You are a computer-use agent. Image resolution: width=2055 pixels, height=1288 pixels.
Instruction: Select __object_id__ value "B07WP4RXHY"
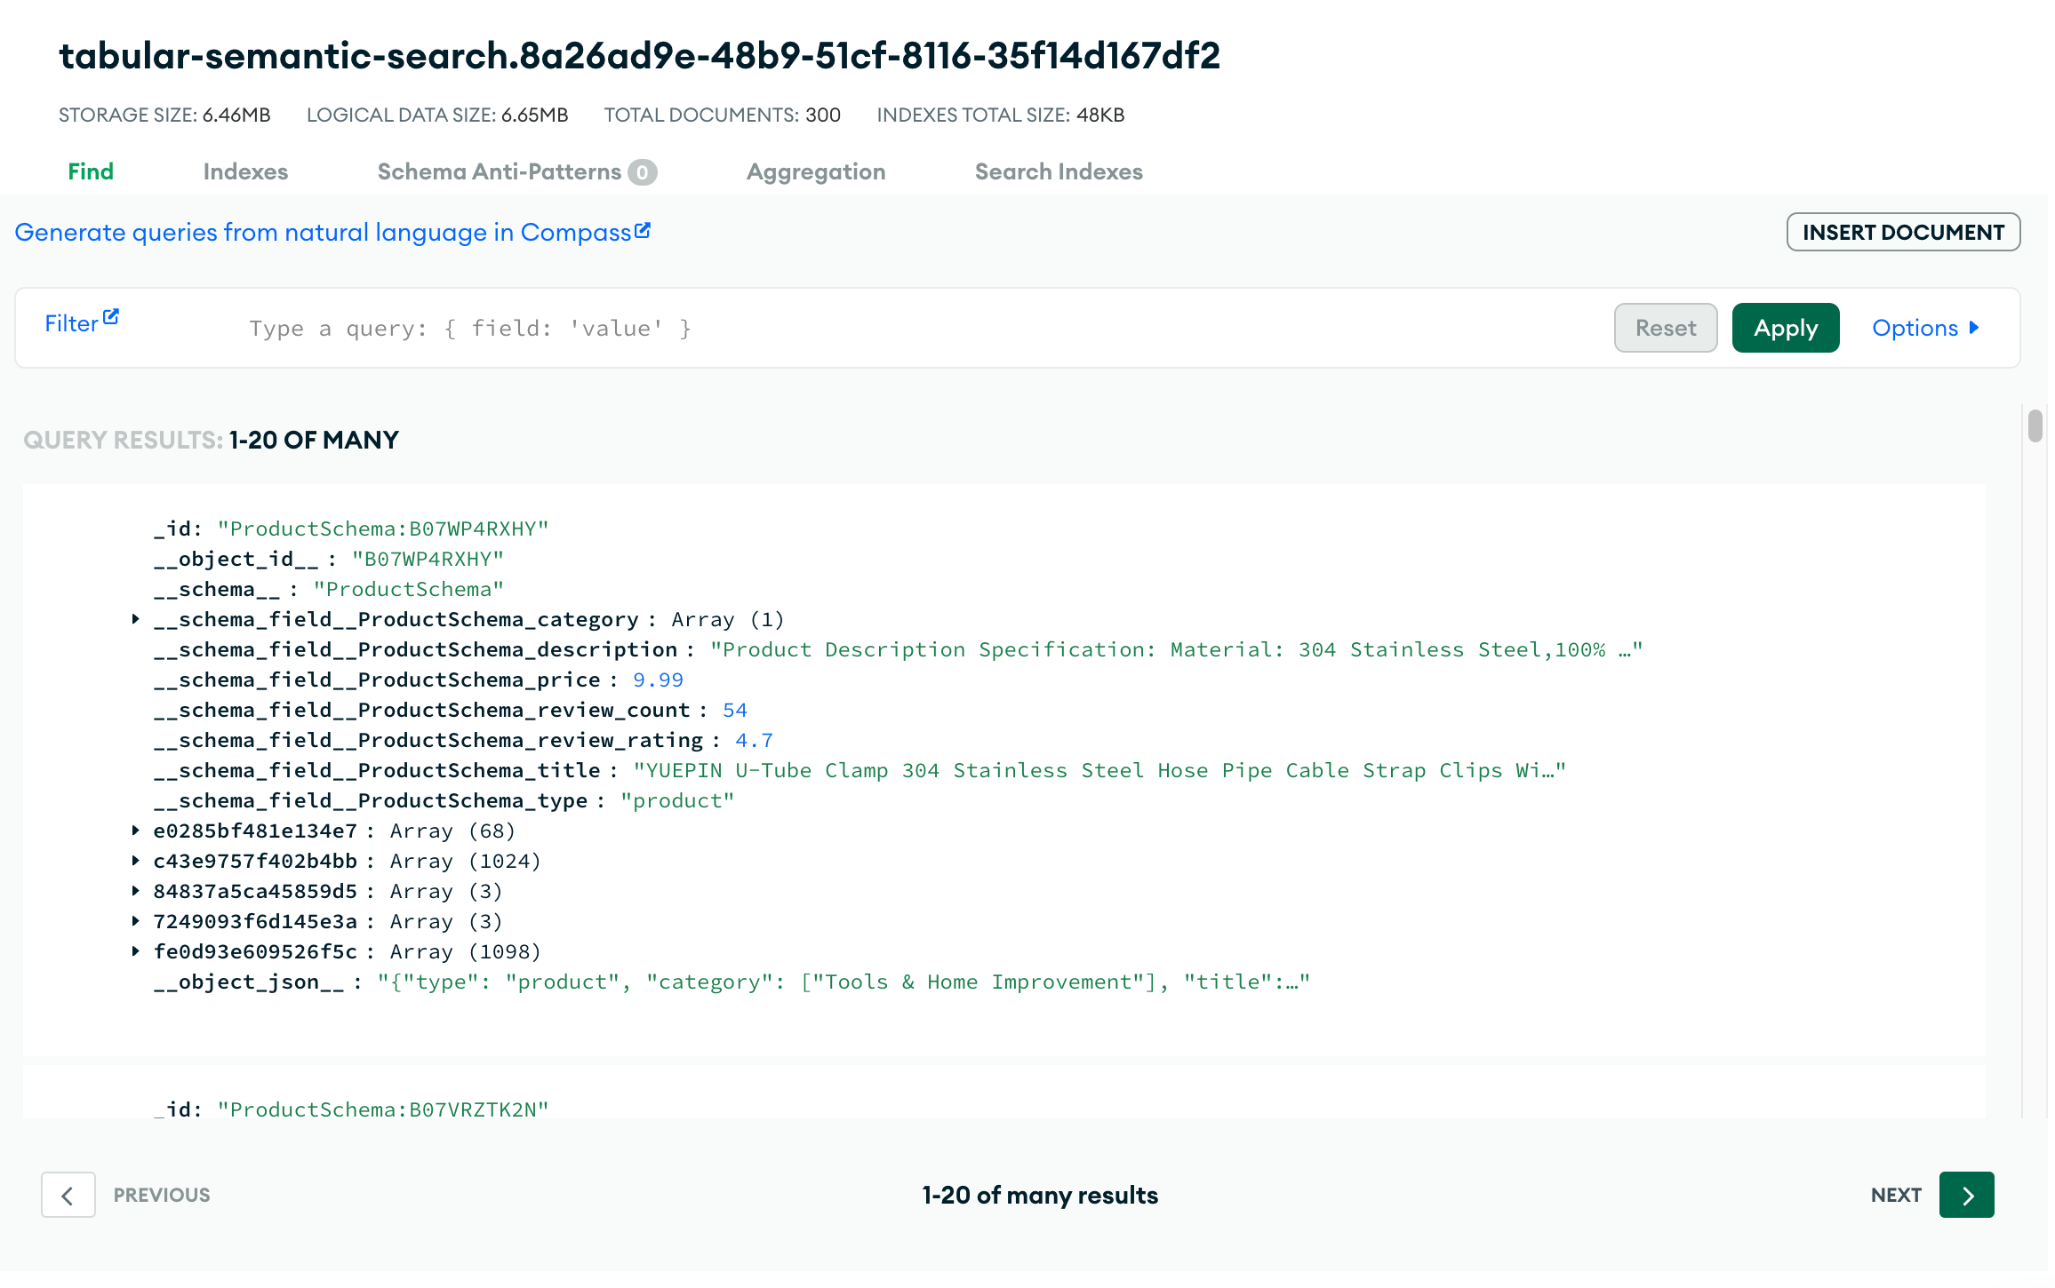pyautogui.click(x=428, y=559)
